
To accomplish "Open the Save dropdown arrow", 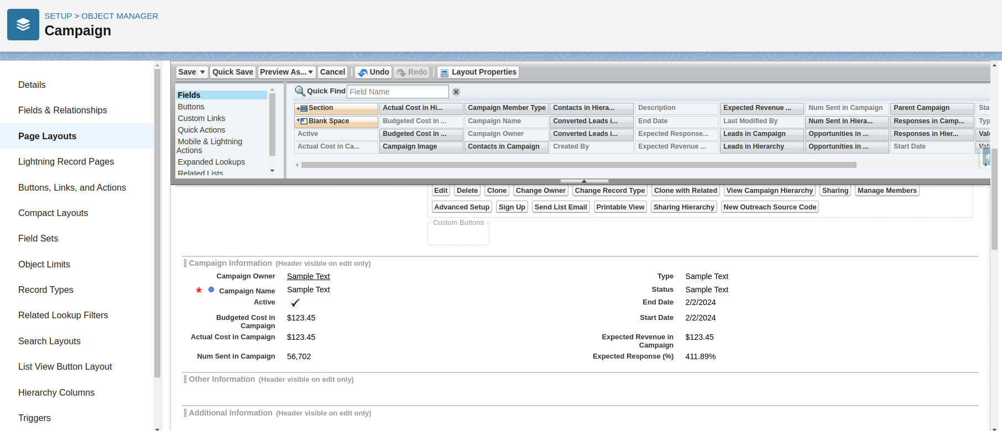I will pos(202,72).
